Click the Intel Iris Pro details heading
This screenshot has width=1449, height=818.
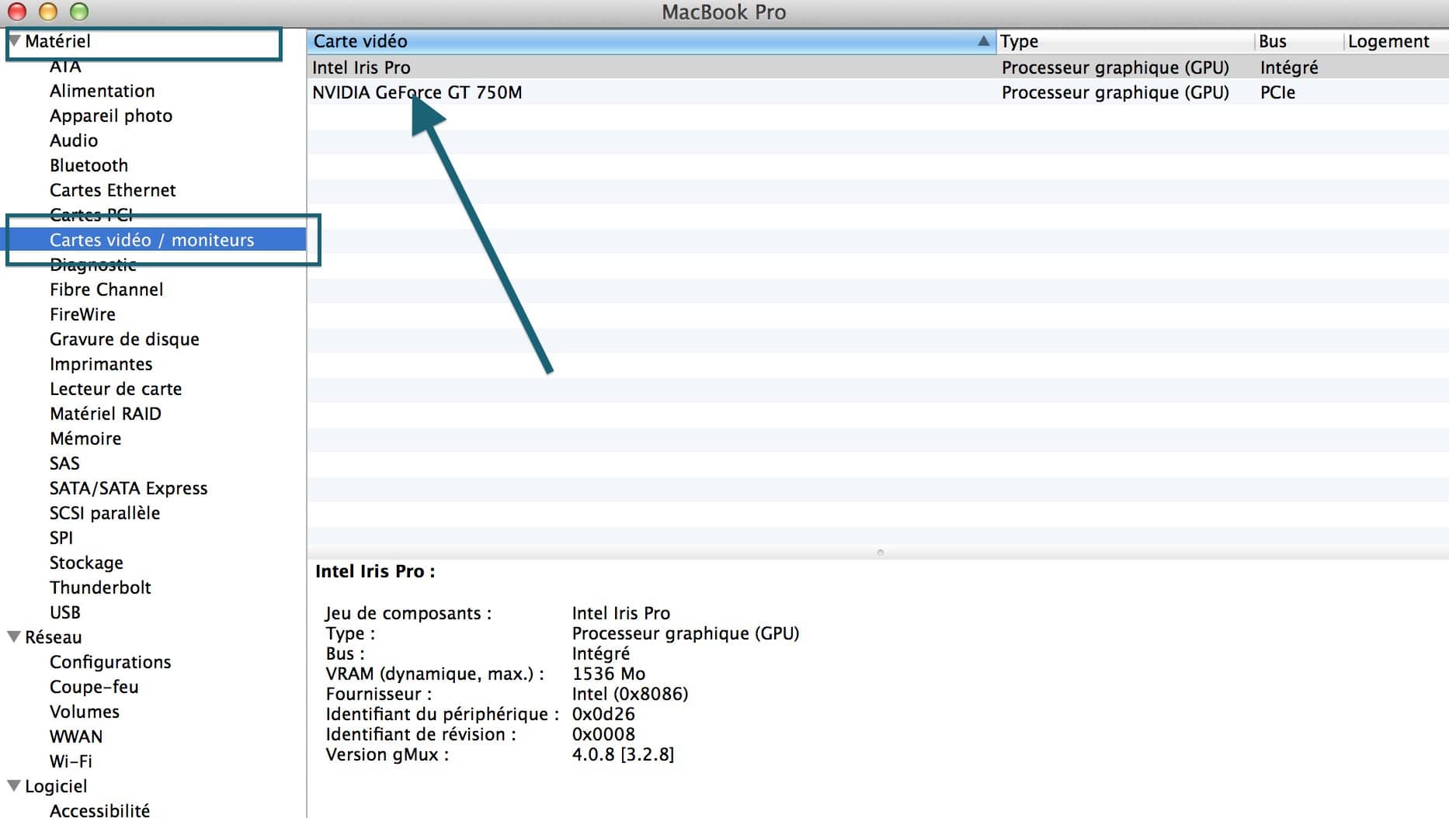coord(375,571)
